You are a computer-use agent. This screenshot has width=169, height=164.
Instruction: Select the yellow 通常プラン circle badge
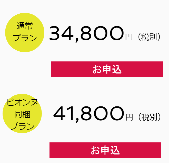25,32
